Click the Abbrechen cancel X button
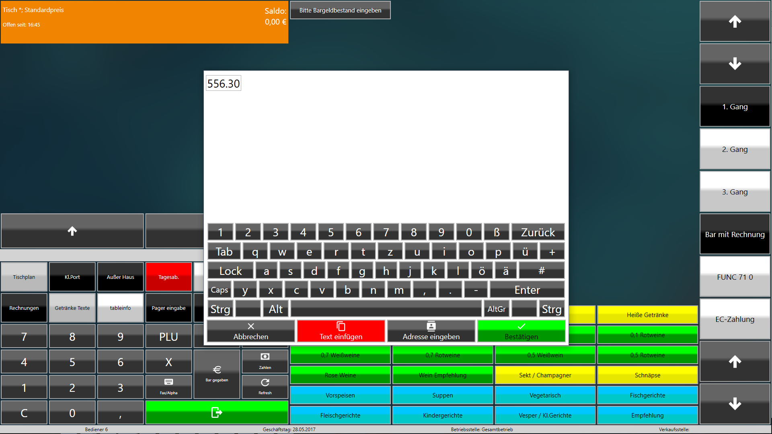The image size is (772, 434). pyautogui.click(x=250, y=331)
